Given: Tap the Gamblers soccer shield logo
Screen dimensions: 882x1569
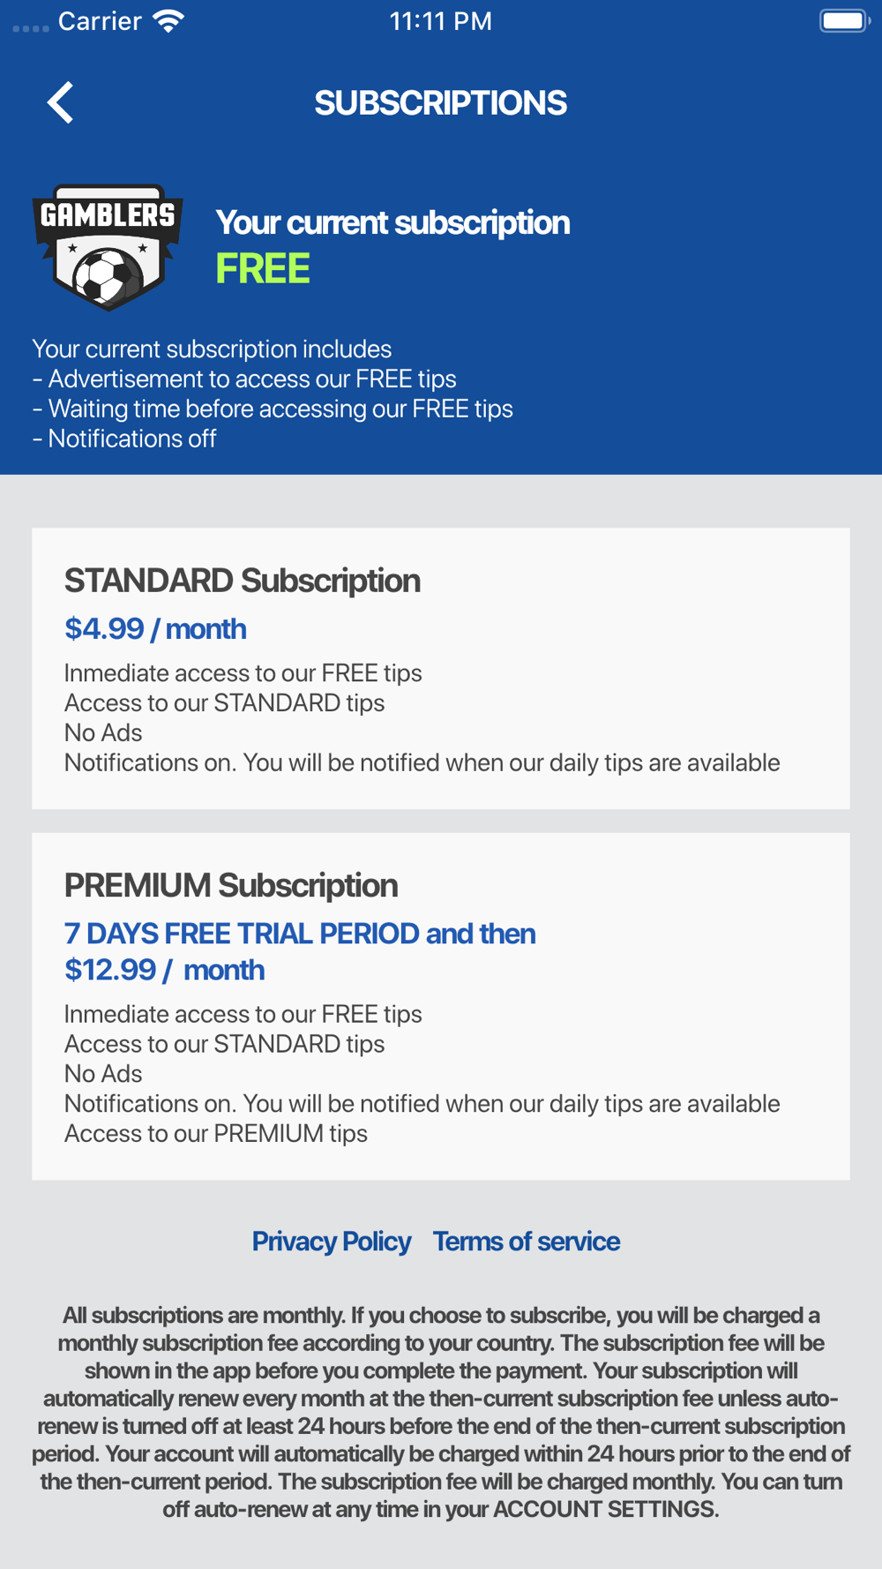Looking at the screenshot, I should click(x=108, y=247).
